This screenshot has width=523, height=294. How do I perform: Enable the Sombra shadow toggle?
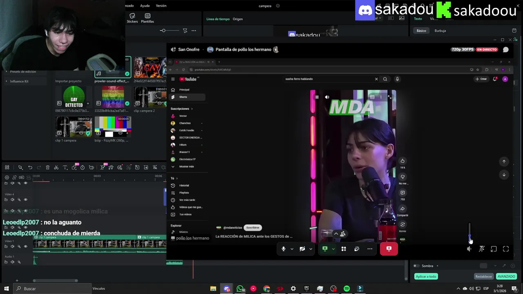coord(416,266)
